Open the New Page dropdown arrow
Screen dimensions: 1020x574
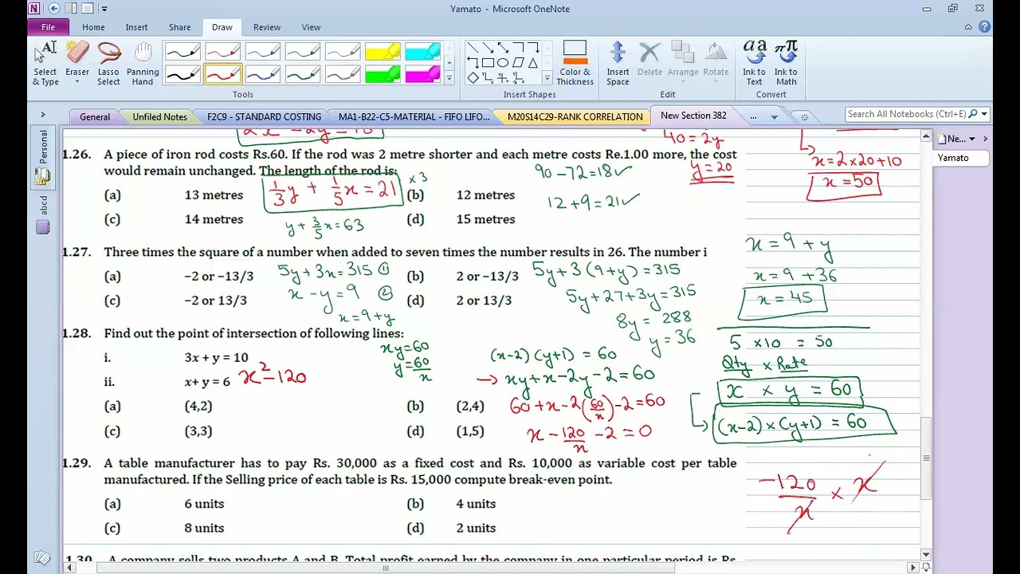pyautogui.click(x=971, y=139)
